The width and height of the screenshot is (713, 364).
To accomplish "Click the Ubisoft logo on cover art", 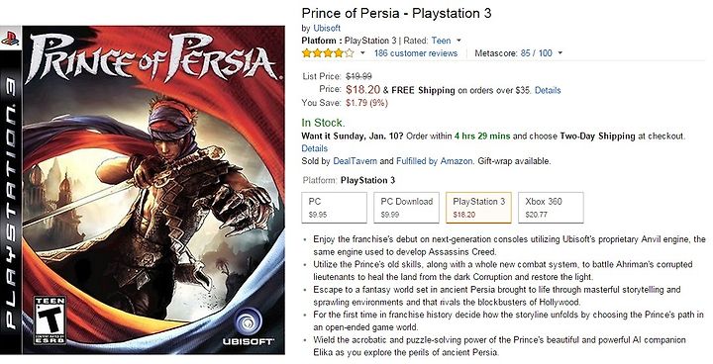I will (248, 328).
